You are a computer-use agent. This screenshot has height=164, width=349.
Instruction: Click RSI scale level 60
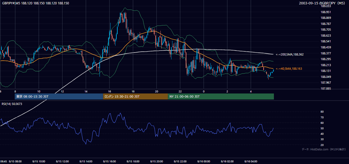[322, 123]
